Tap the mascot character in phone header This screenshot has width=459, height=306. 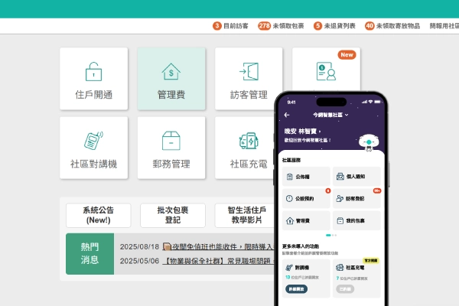[x=369, y=142]
